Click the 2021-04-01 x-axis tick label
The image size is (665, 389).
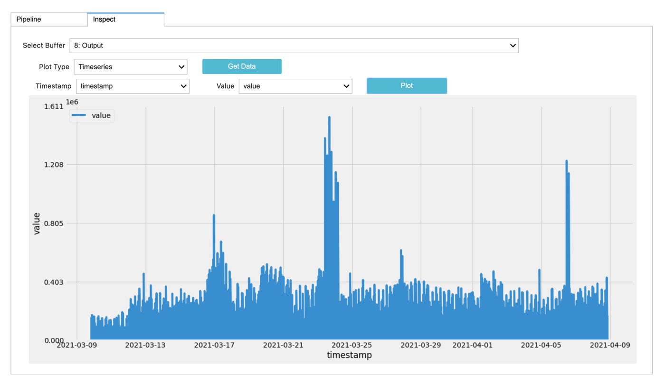pyautogui.click(x=472, y=345)
